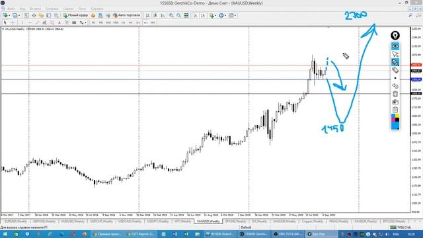Click the blue price level label
The height and width of the screenshot is (238, 423).
[416, 79]
